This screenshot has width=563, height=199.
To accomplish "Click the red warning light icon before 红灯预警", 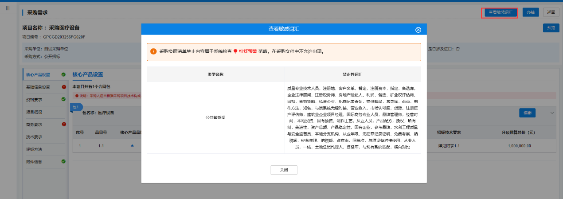I will 235,51.
